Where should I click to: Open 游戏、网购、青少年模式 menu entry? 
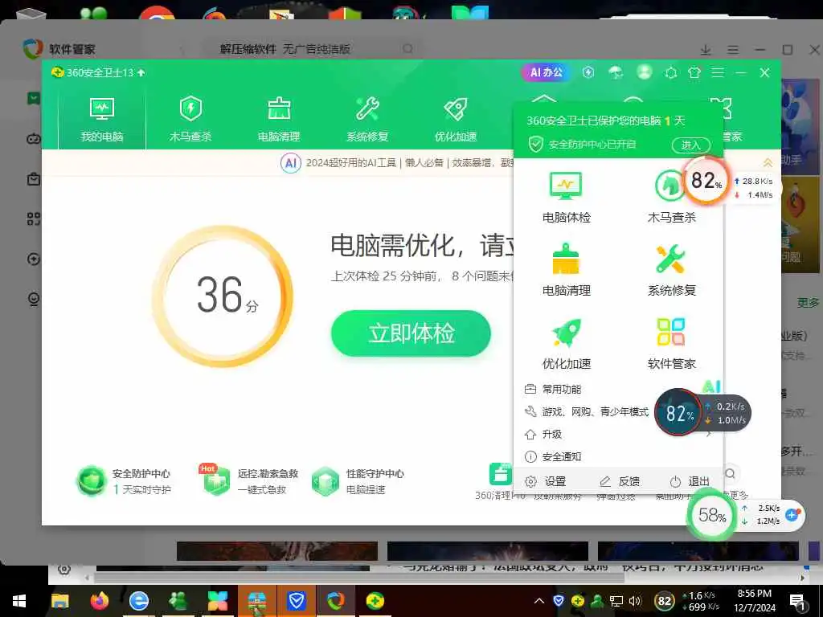(586, 412)
